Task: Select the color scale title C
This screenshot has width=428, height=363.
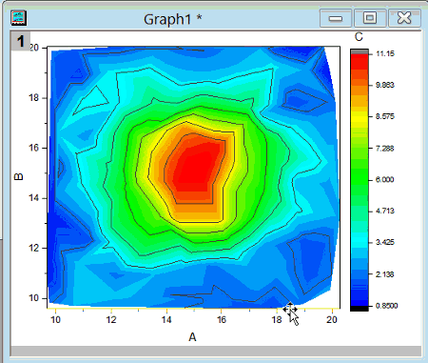Action: tap(359, 37)
